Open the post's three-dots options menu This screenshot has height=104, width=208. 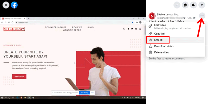[202, 16]
